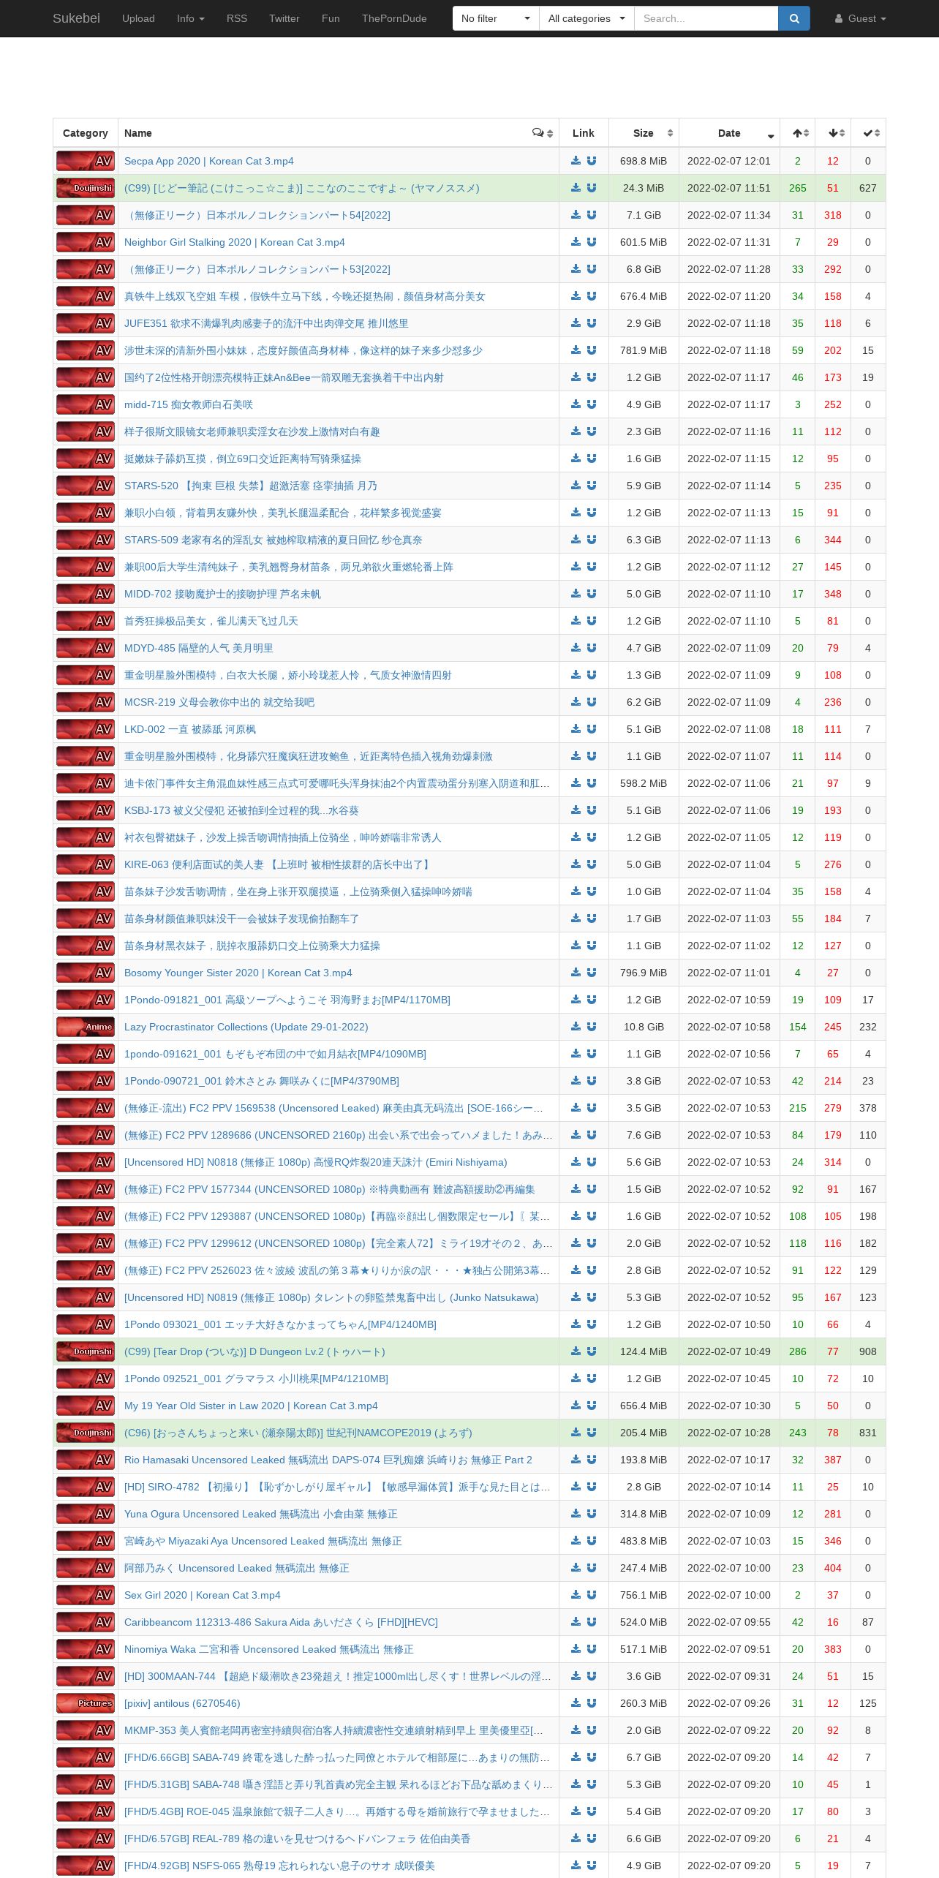The width and height of the screenshot is (939, 1878).
Task: Open magnet link for Lazy Procrastinator Collections
Action: pos(592,1027)
